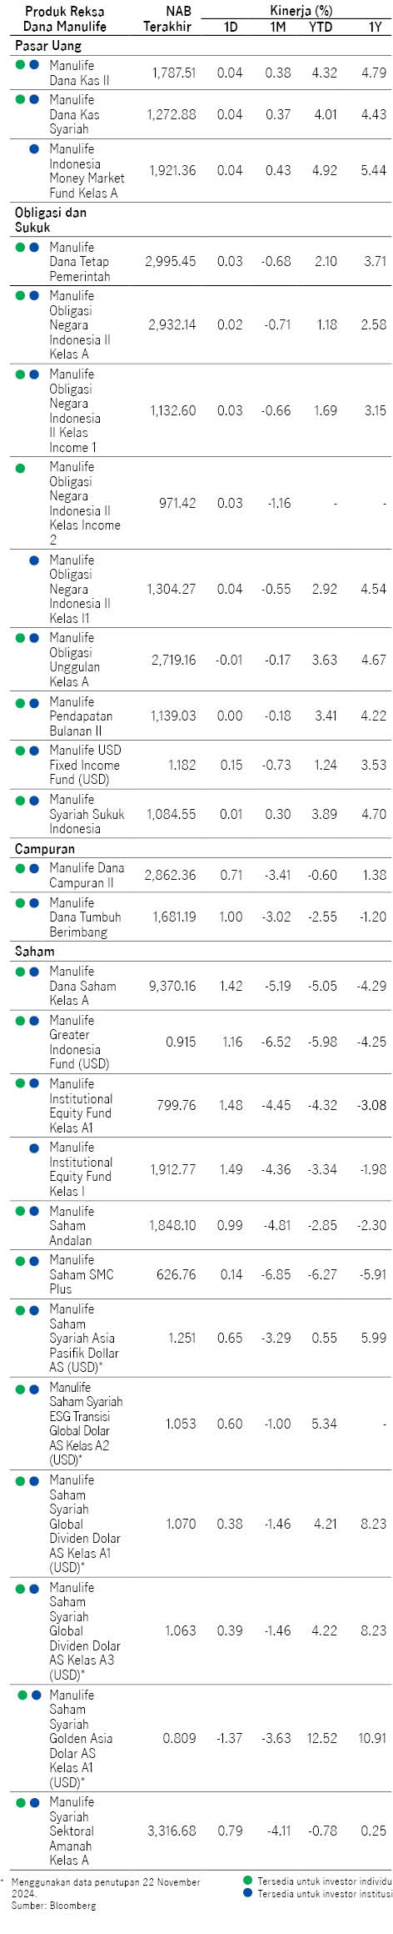Click the Saham section heading
Screen dimensions: 393x1934
pyautogui.click(x=34, y=951)
